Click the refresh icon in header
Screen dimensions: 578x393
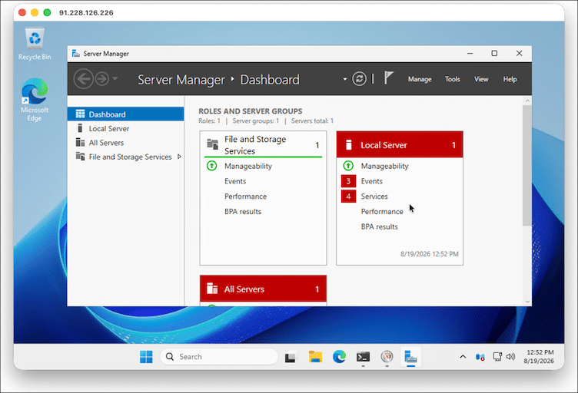coord(359,79)
